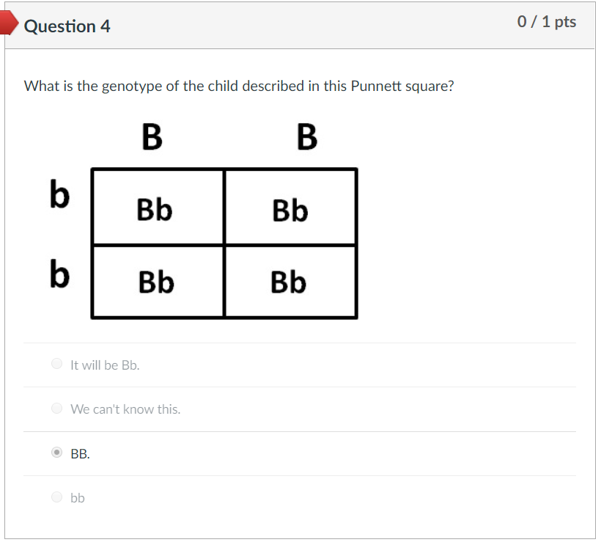Click the bottom-right 'Bb' Punnett cell

pyautogui.click(x=289, y=282)
